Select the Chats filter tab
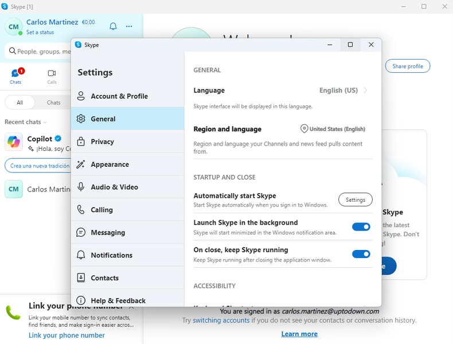This screenshot has height=344, width=453. point(53,103)
